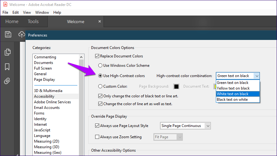The width and height of the screenshot is (277, 156).
Task: Open the Window menu
Action: pos(42,12)
